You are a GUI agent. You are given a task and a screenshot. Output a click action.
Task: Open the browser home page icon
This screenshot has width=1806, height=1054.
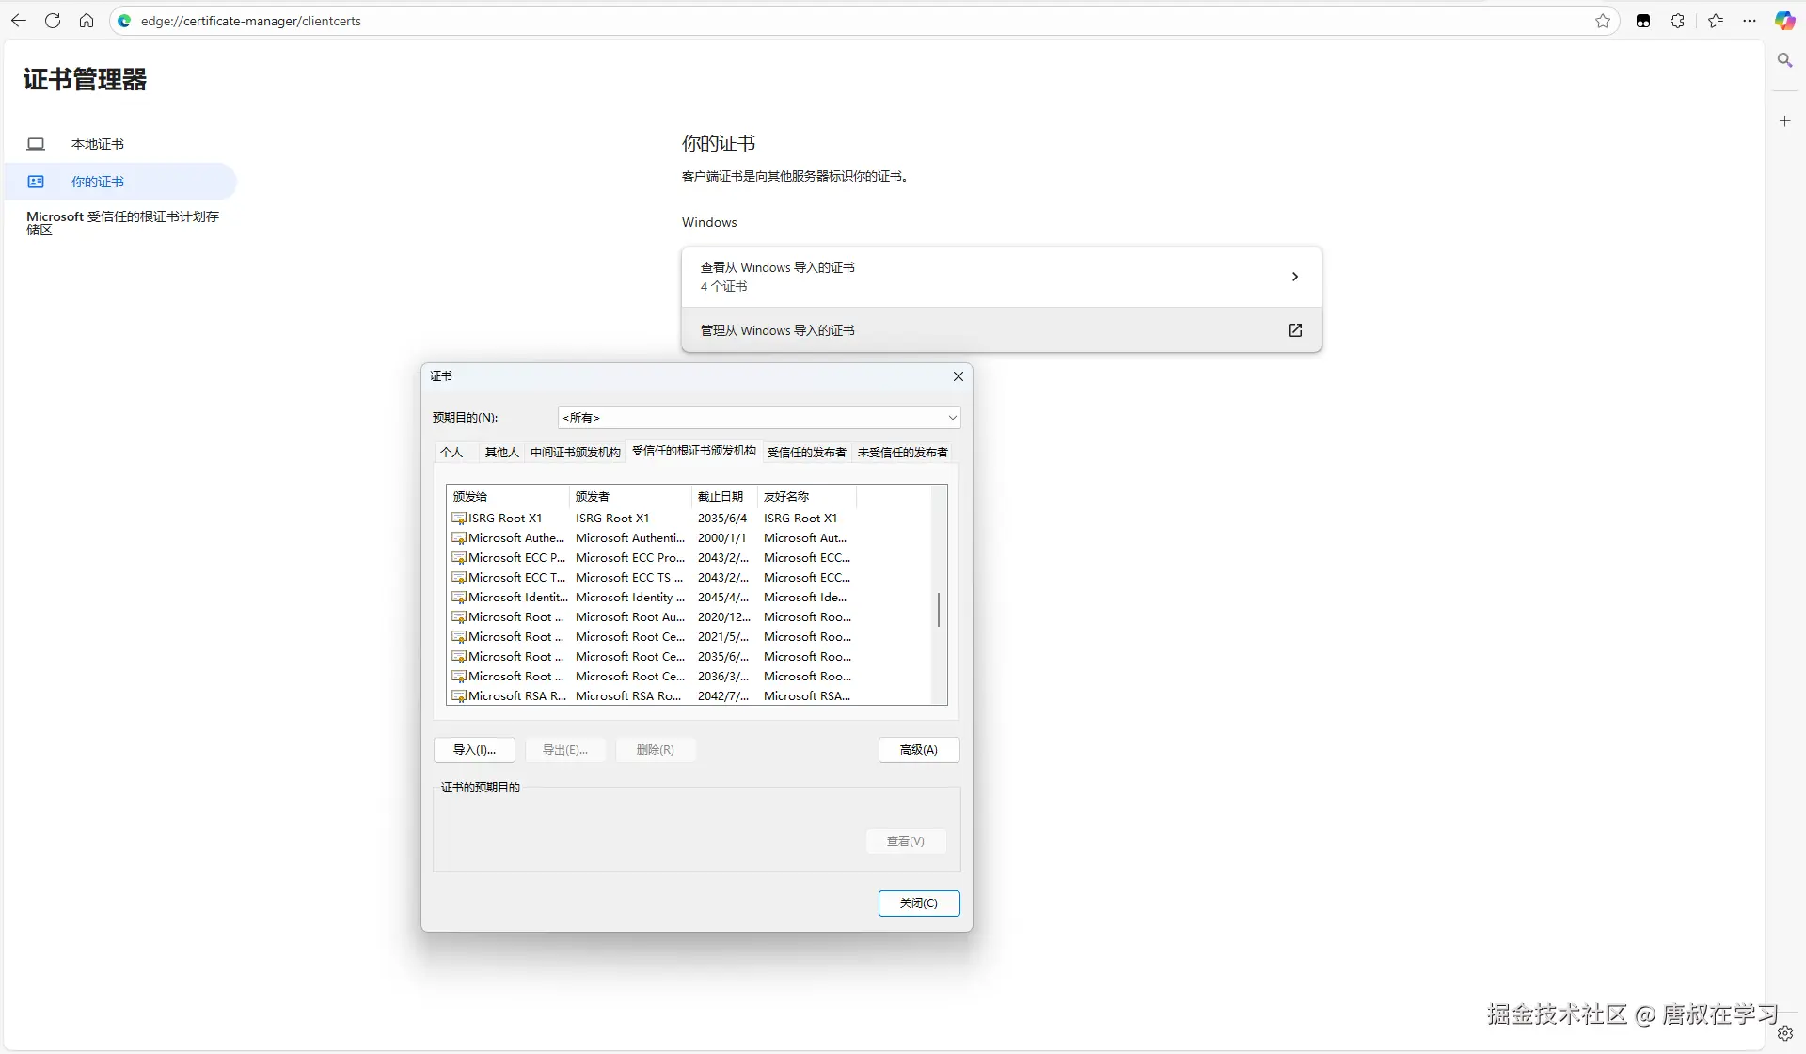tap(87, 21)
